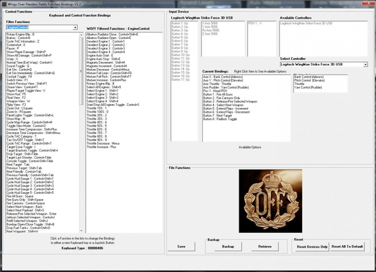Viewport: 376px width, 272px height.
Task: Select 'Warp : X' function
Action: click(x=12, y=59)
